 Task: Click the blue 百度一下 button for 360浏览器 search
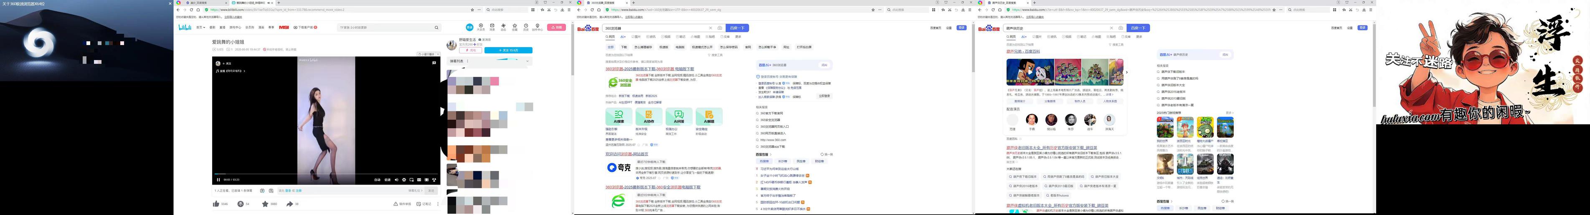[738, 28]
